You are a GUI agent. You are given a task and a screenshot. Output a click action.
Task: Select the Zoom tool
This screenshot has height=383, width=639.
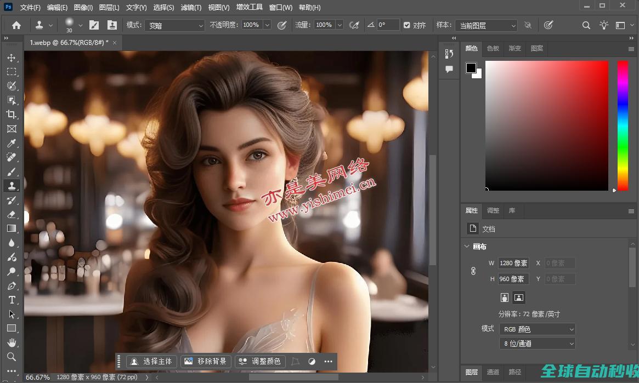point(12,357)
